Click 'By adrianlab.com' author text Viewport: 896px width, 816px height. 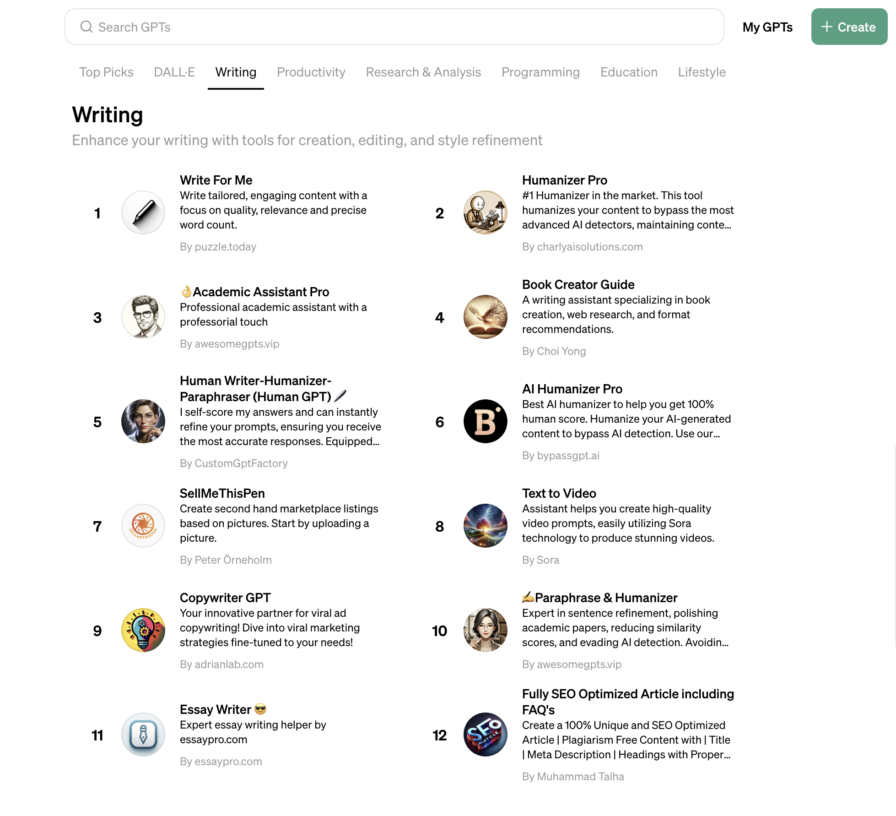221,664
